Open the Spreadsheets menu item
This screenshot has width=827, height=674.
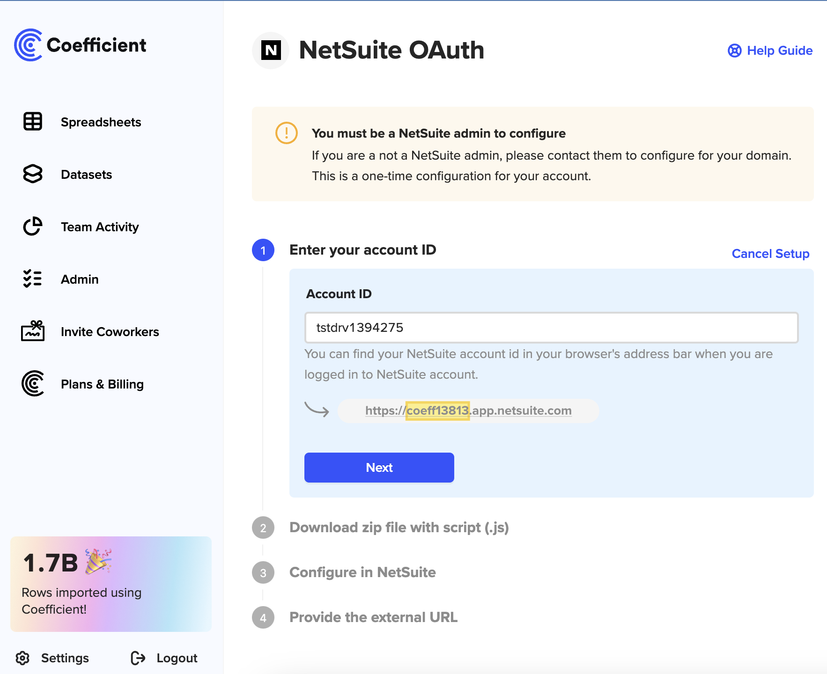pos(101,122)
